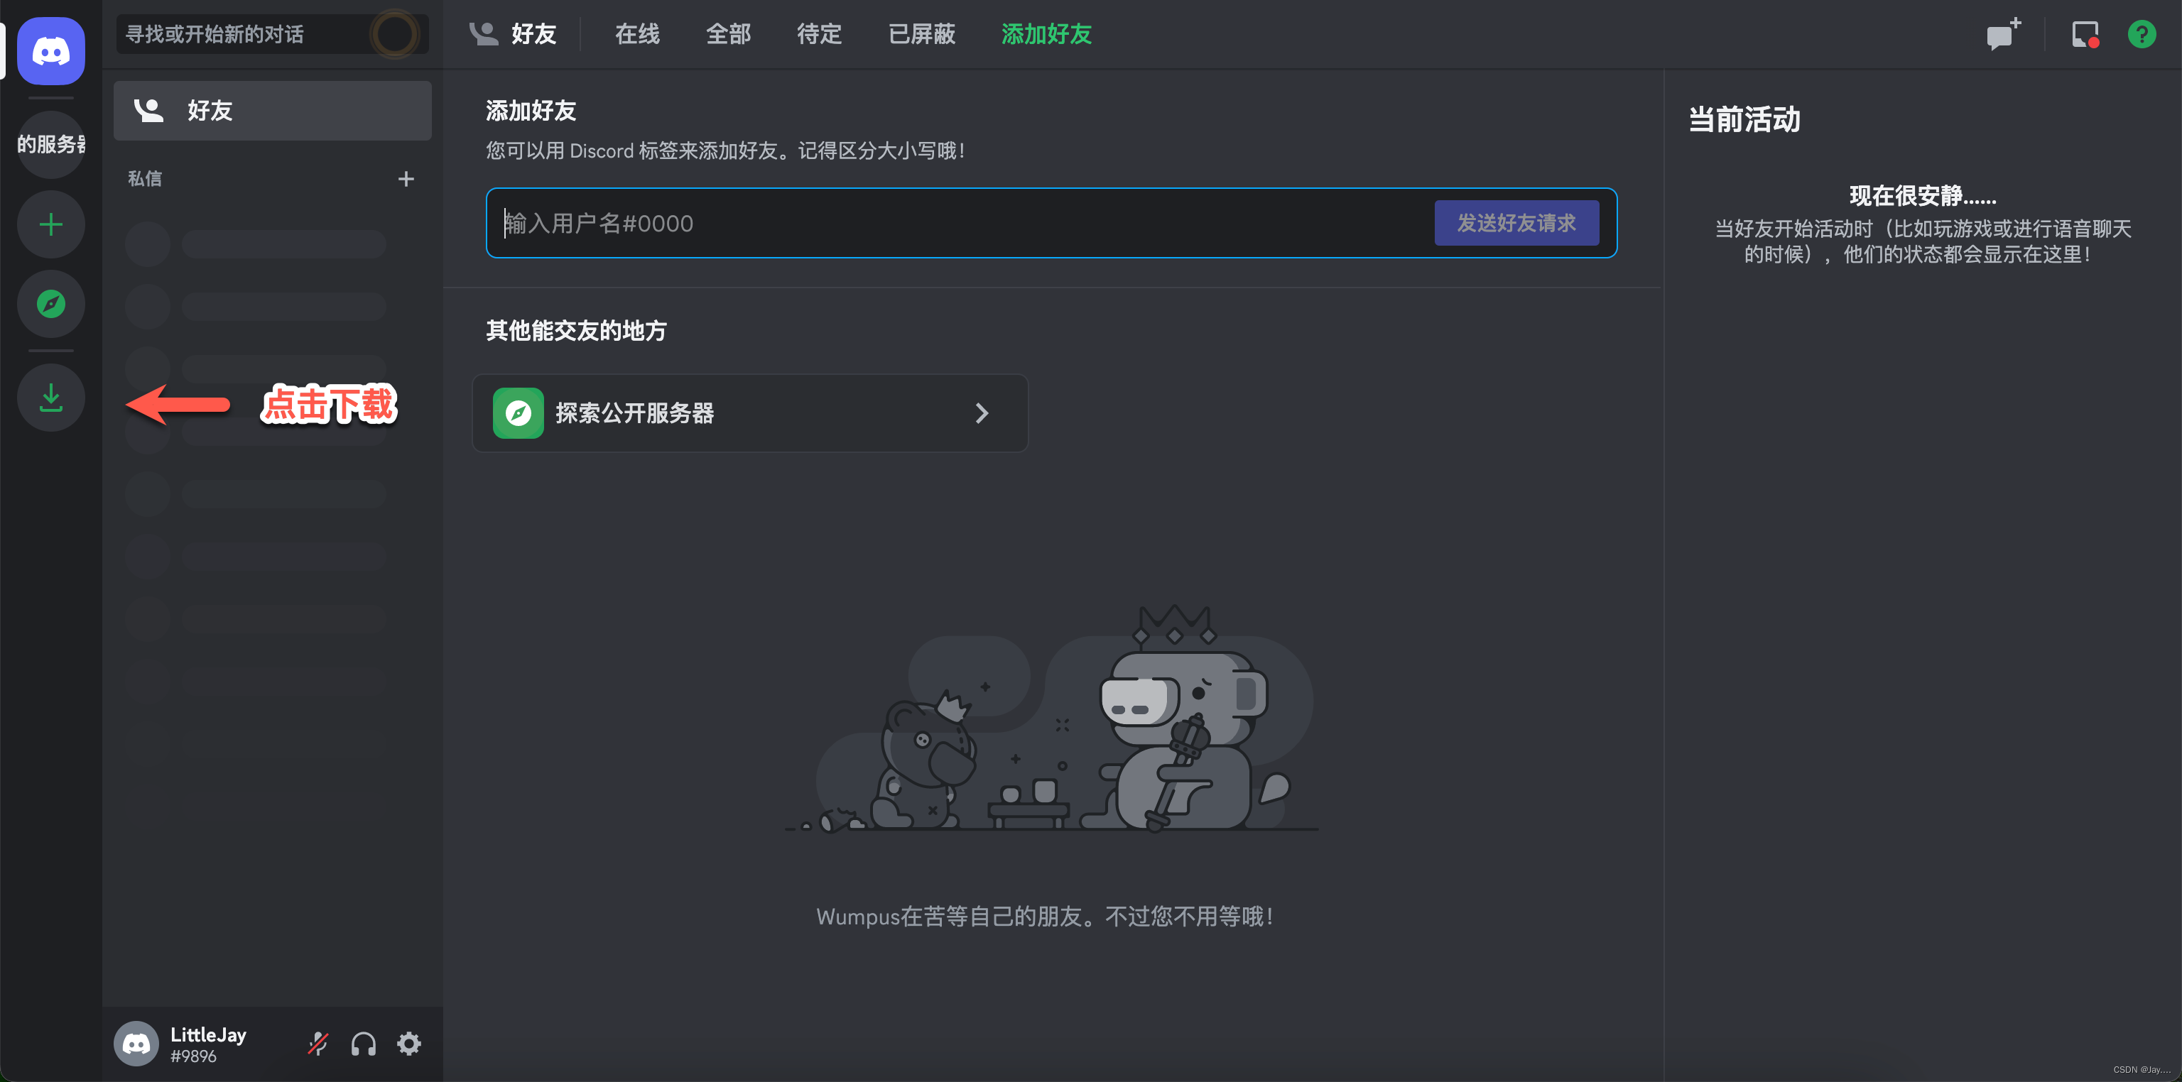
Task: Open the server labeled 的服务器
Action: click(51, 144)
